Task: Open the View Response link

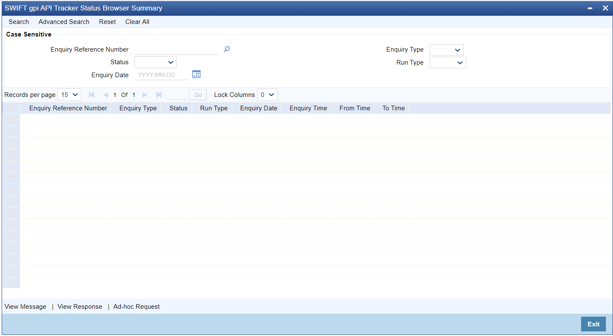Action: (x=80, y=307)
